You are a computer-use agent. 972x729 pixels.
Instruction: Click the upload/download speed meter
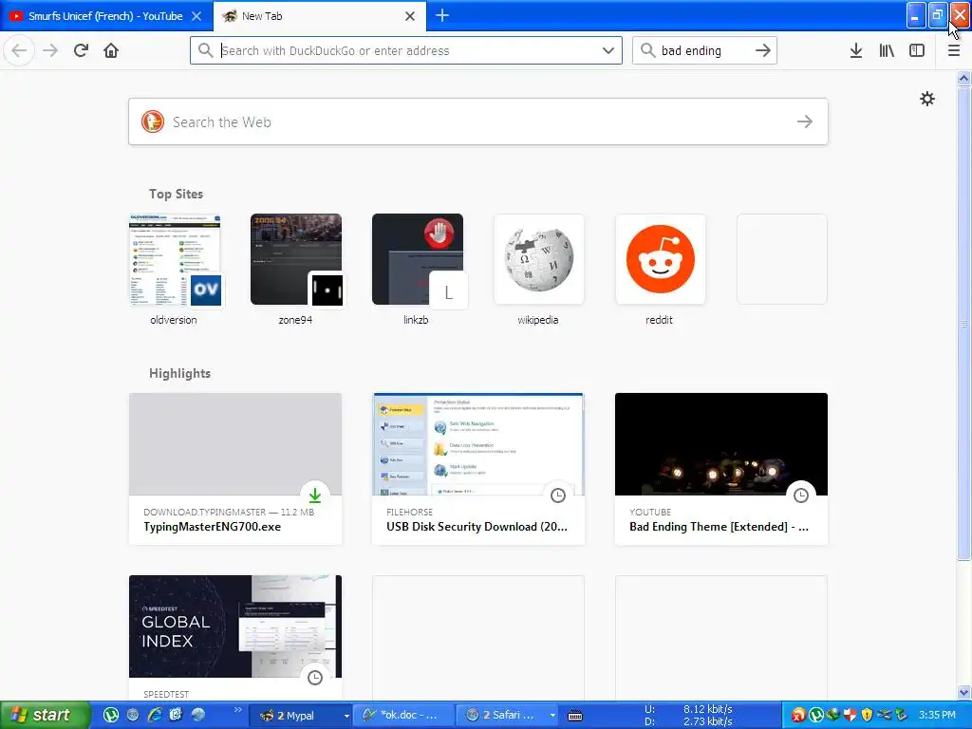tap(688, 715)
